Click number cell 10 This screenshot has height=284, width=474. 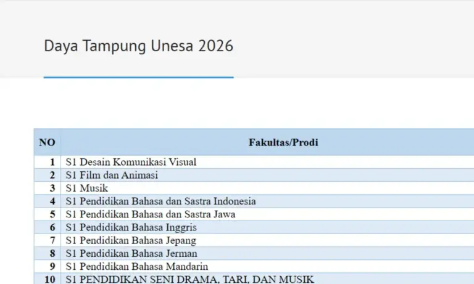[x=48, y=279]
